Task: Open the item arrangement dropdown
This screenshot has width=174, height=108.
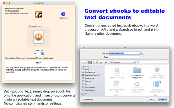Action: [x=106, y=62]
